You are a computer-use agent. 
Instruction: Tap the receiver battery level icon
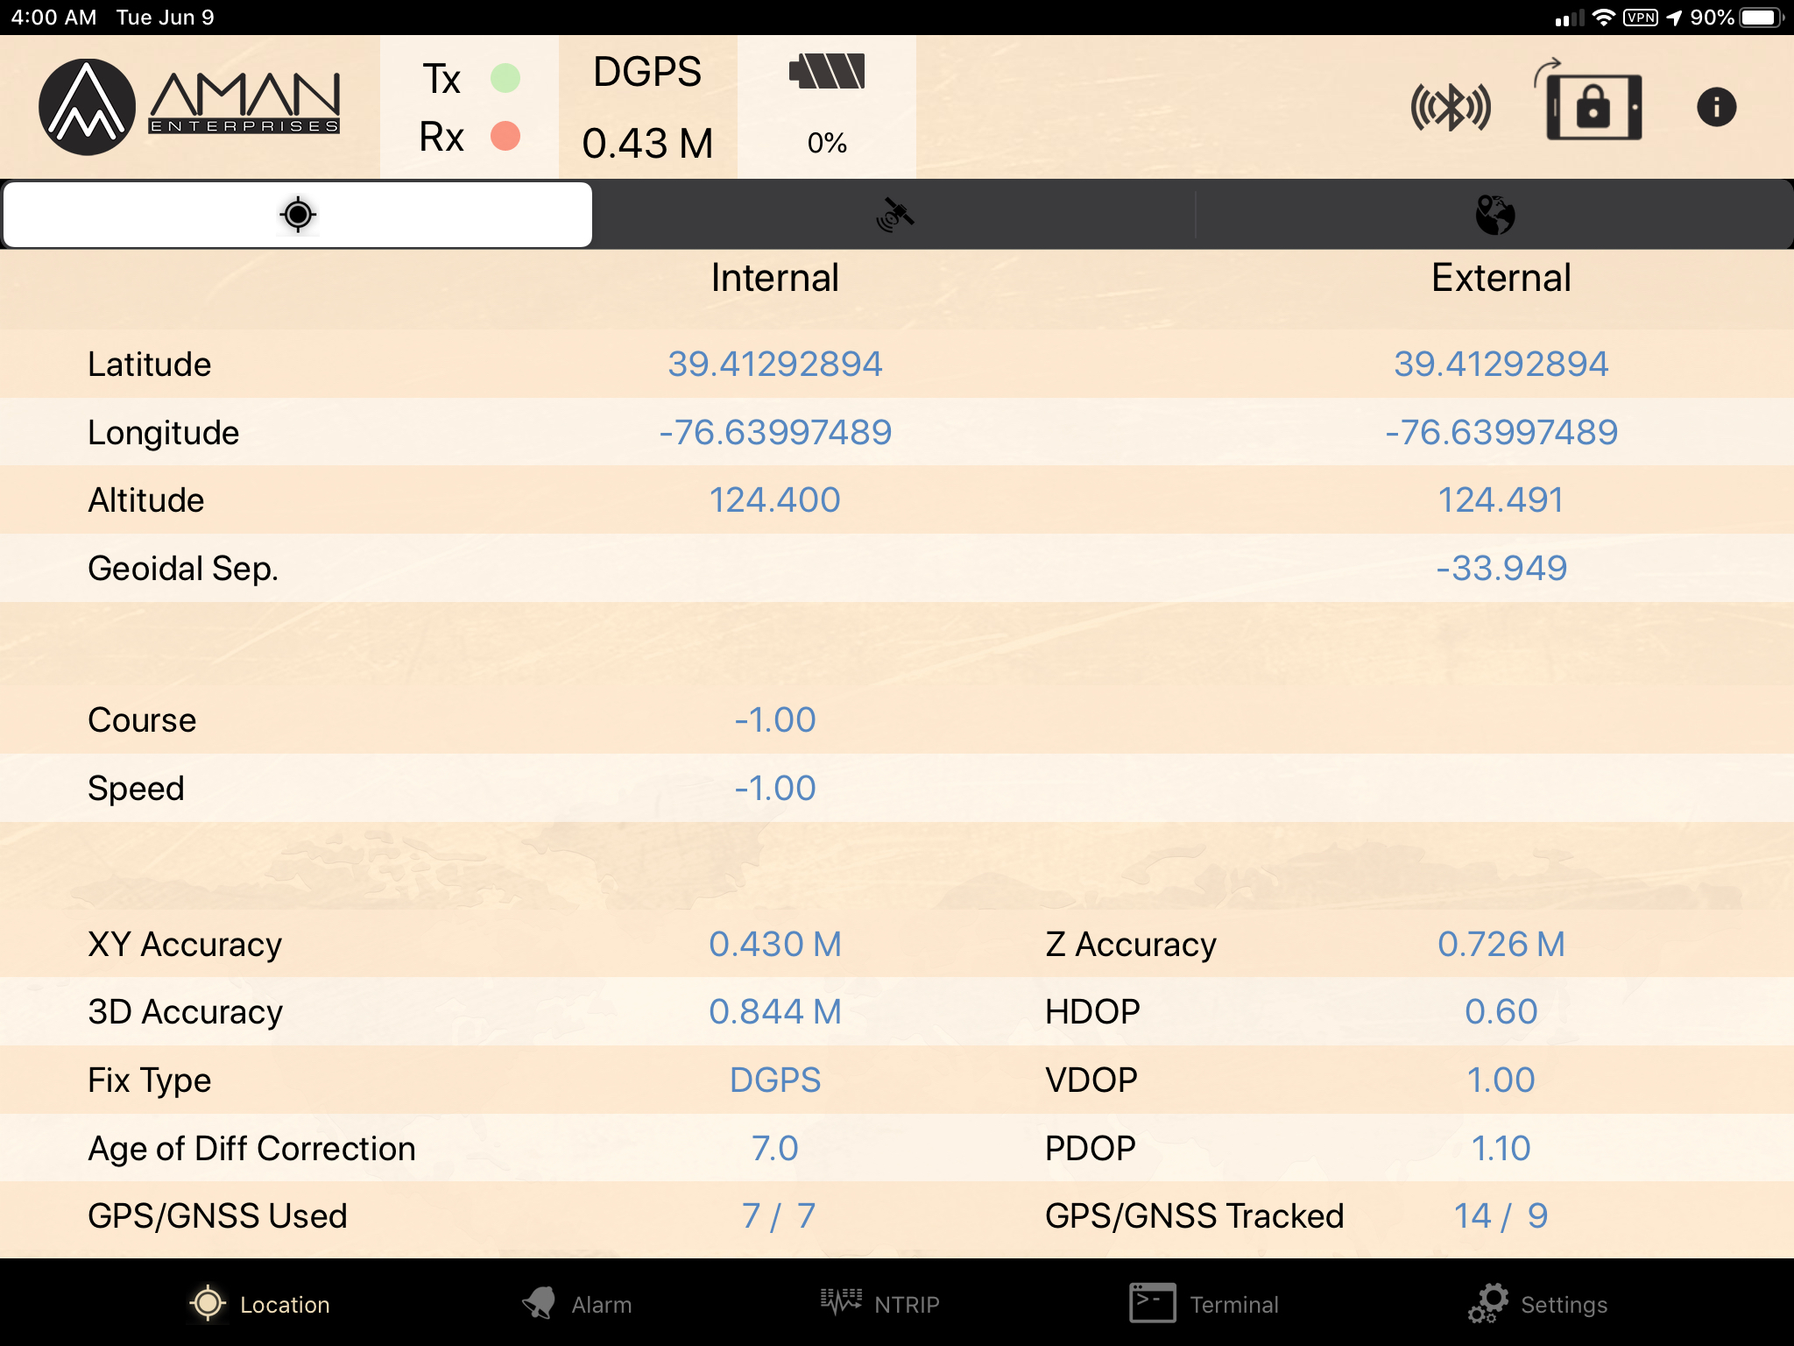(x=826, y=72)
